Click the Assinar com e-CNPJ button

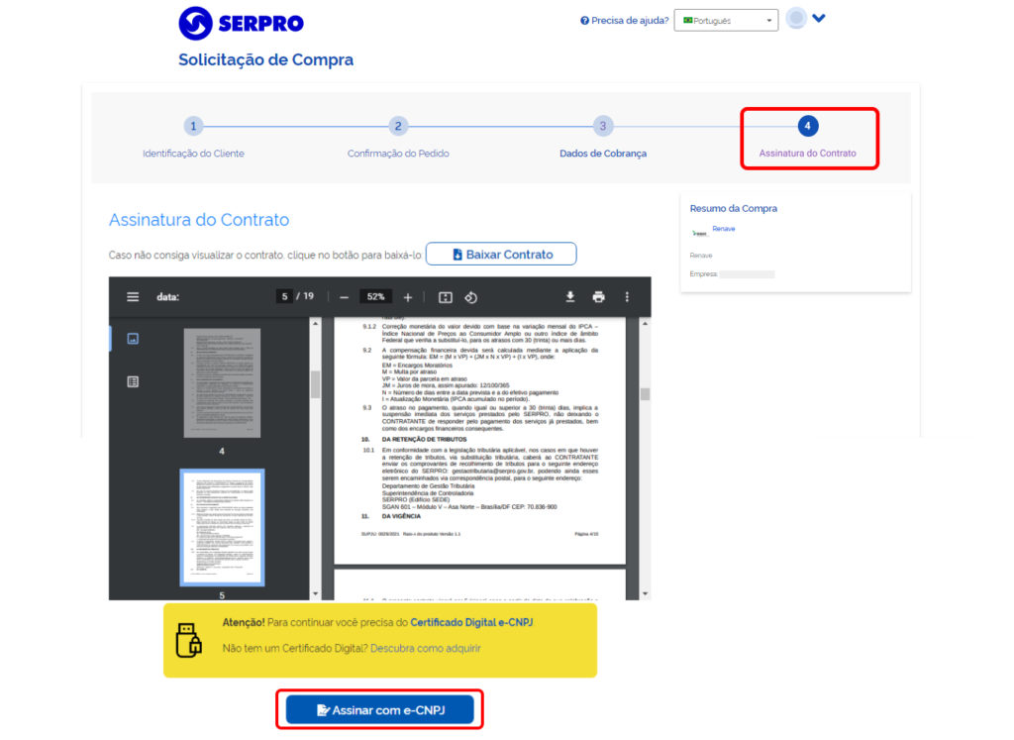(379, 710)
